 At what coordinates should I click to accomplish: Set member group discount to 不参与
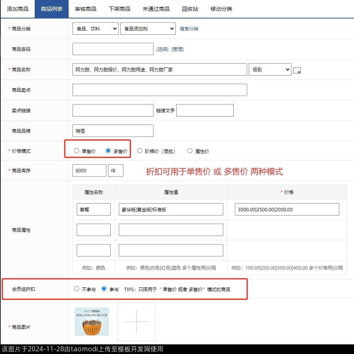pyautogui.click(x=76, y=289)
